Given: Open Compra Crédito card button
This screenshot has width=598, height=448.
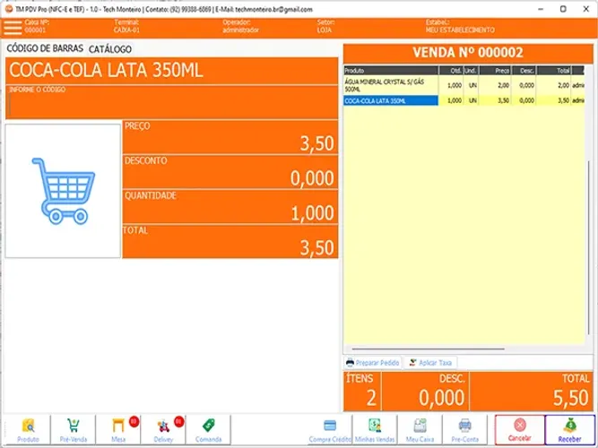Looking at the screenshot, I should [x=330, y=430].
